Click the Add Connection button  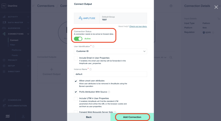tap(132, 117)
